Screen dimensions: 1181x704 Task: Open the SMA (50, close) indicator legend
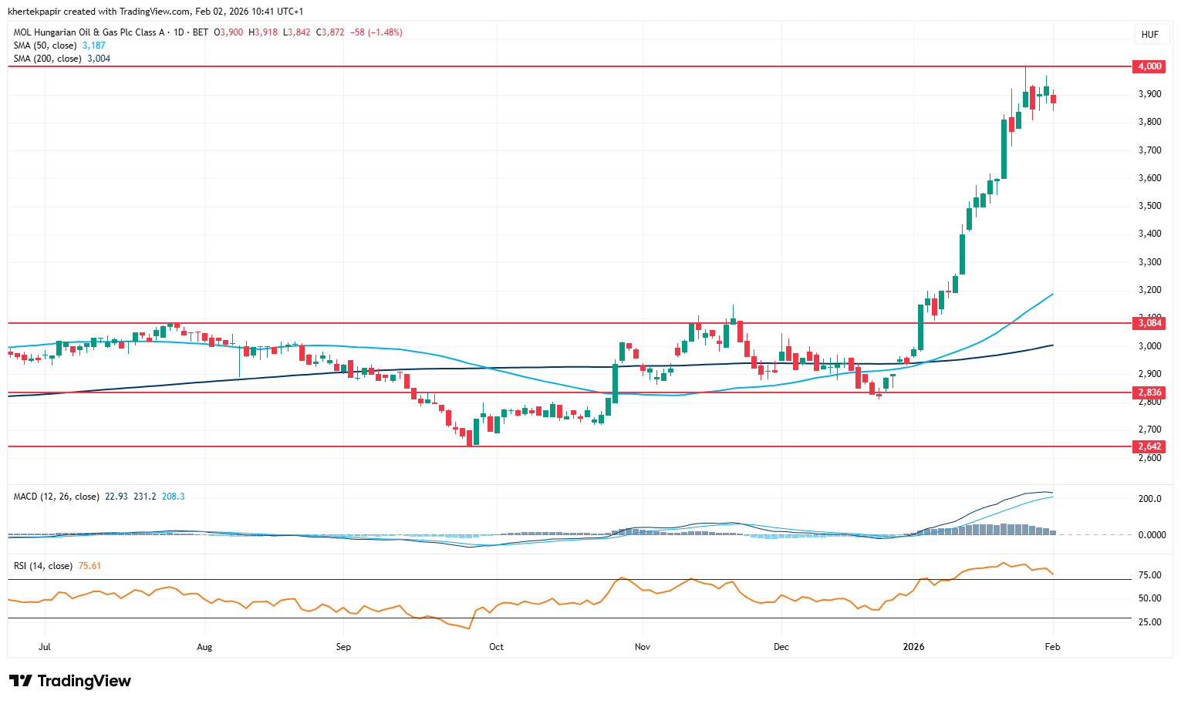[46, 45]
